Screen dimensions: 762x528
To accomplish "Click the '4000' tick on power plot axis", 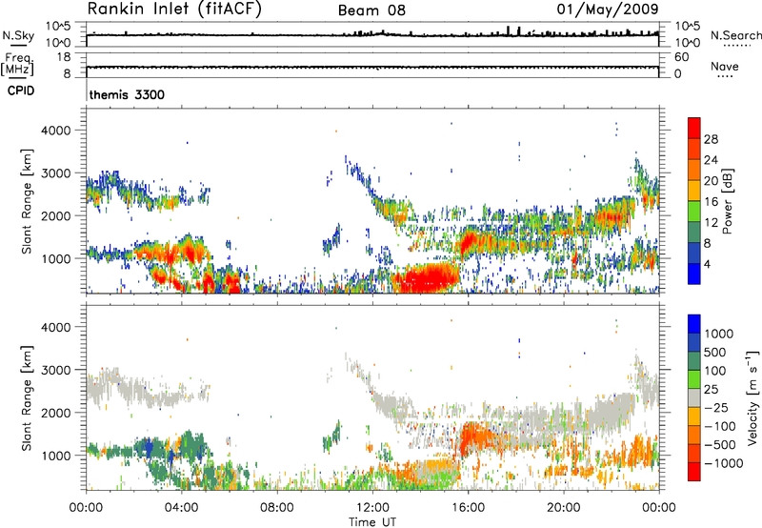I will 55,131.
